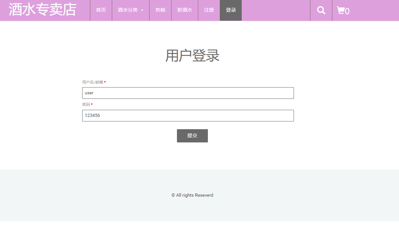The height and width of the screenshot is (228, 399).
Task: Open the search magnifier icon
Action: (x=321, y=10)
